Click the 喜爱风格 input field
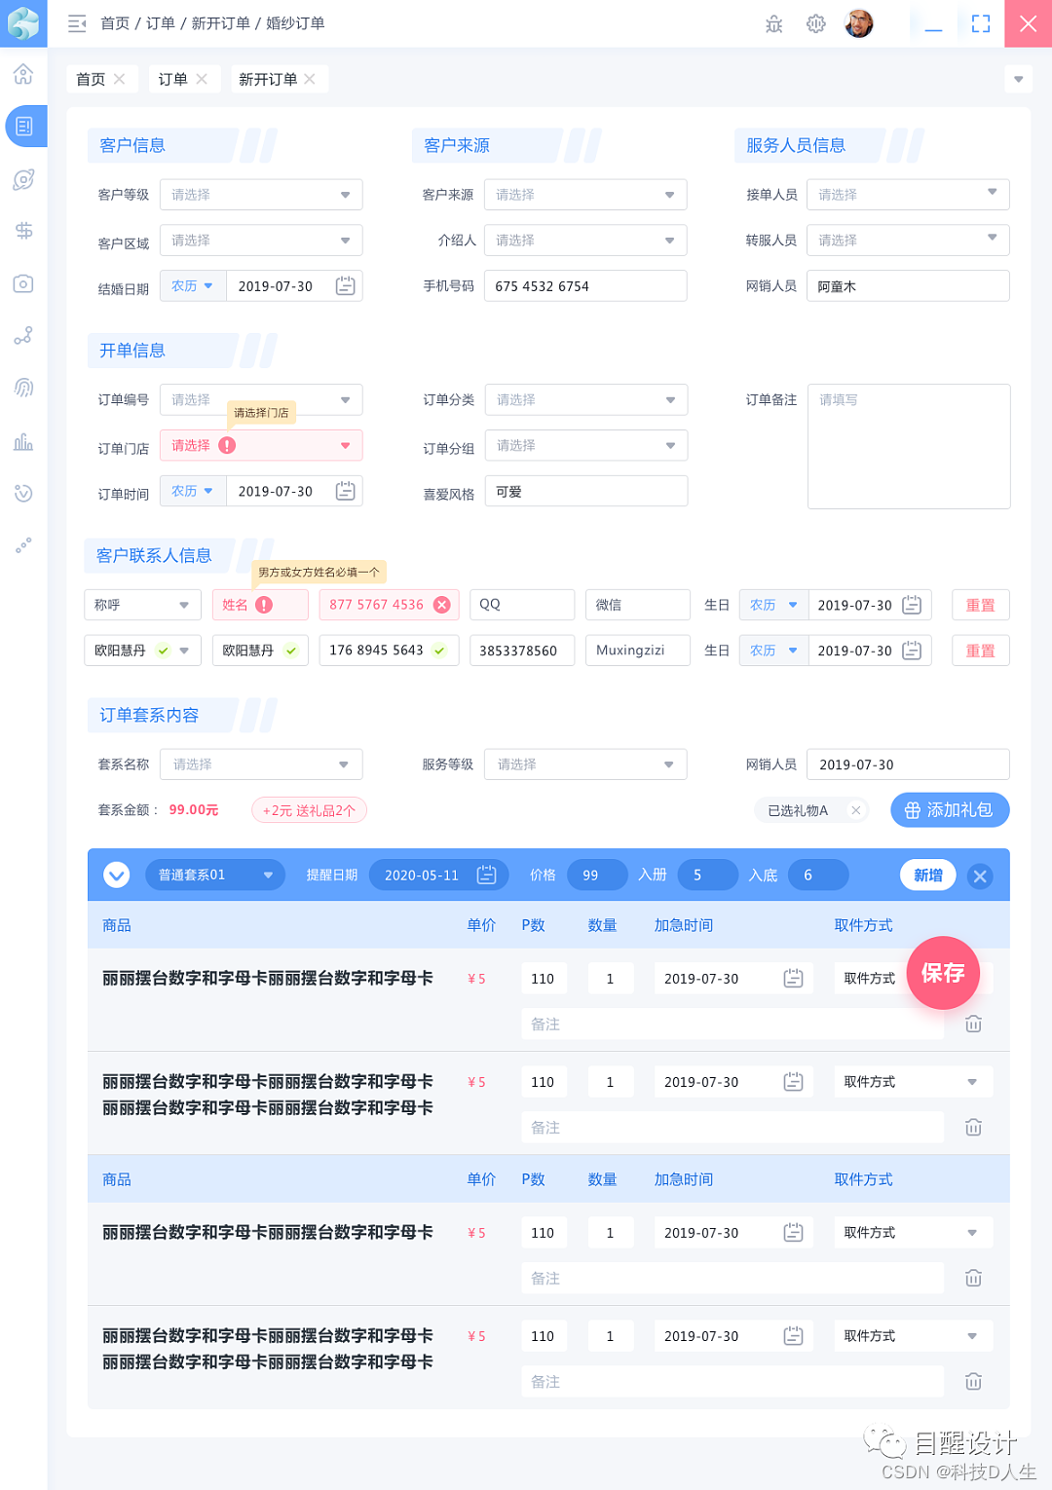This screenshot has width=1052, height=1490. pyautogui.click(x=586, y=491)
